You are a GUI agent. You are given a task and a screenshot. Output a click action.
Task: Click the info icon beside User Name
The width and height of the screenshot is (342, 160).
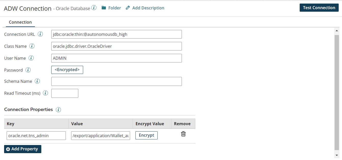click(x=31, y=58)
